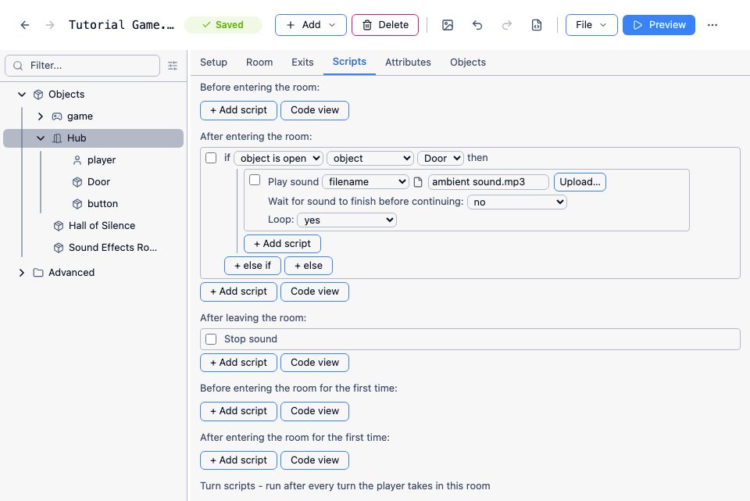Select the Scripts tab

[x=349, y=62]
